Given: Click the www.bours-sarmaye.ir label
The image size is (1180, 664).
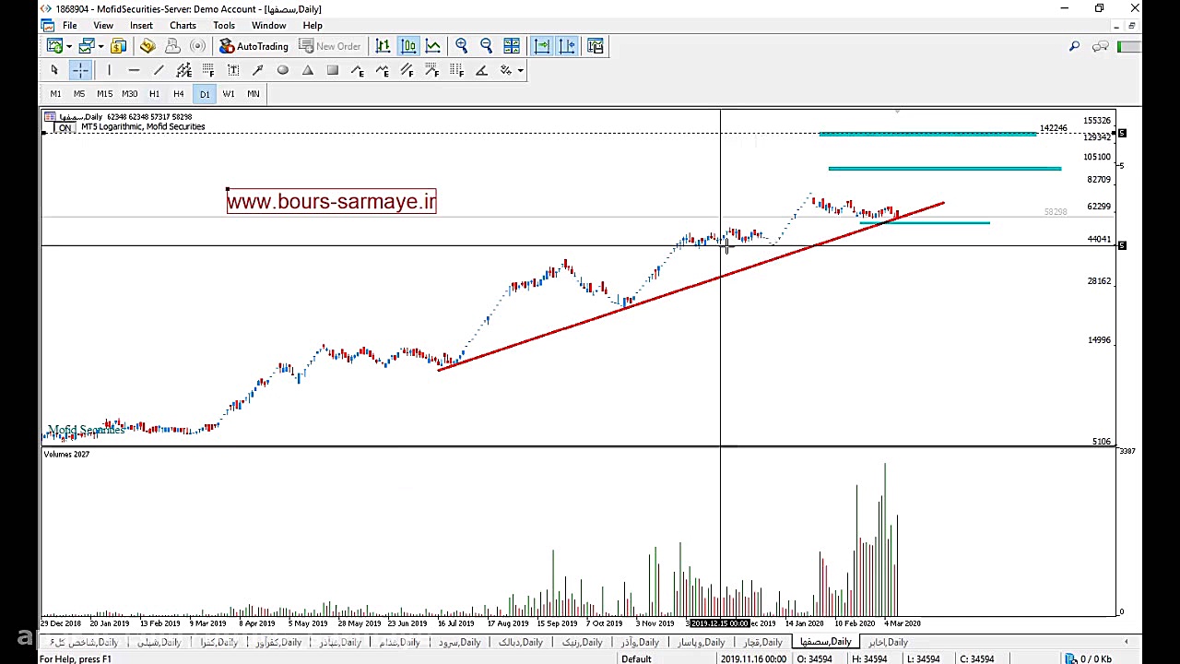Looking at the screenshot, I should [332, 201].
